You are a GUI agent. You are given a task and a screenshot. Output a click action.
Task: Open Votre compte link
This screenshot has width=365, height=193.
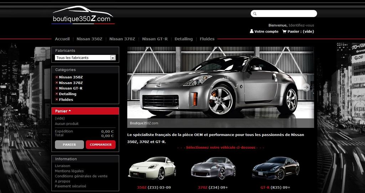pyautogui.click(x=266, y=31)
